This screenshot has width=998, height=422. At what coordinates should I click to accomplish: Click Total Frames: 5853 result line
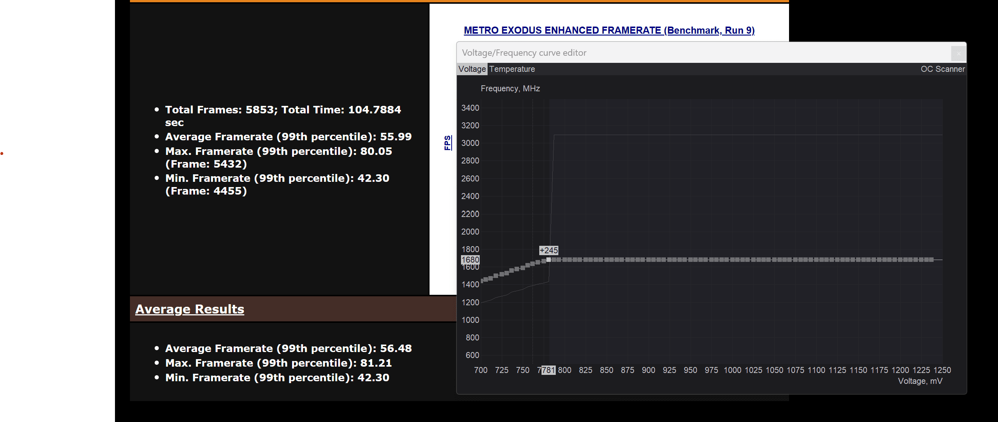(x=283, y=116)
